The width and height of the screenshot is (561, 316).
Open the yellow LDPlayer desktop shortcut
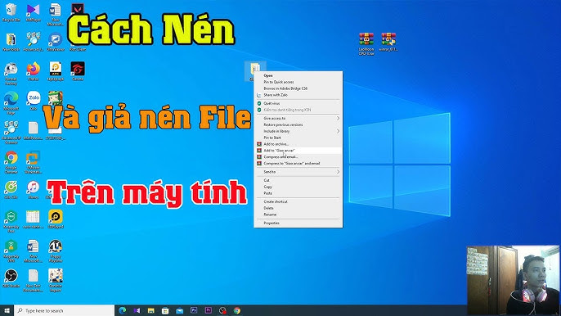[x=56, y=219]
